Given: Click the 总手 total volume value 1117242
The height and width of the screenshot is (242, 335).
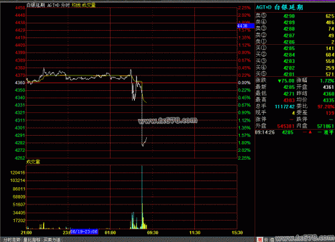Looking at the screenshot, I should (285, 107).
